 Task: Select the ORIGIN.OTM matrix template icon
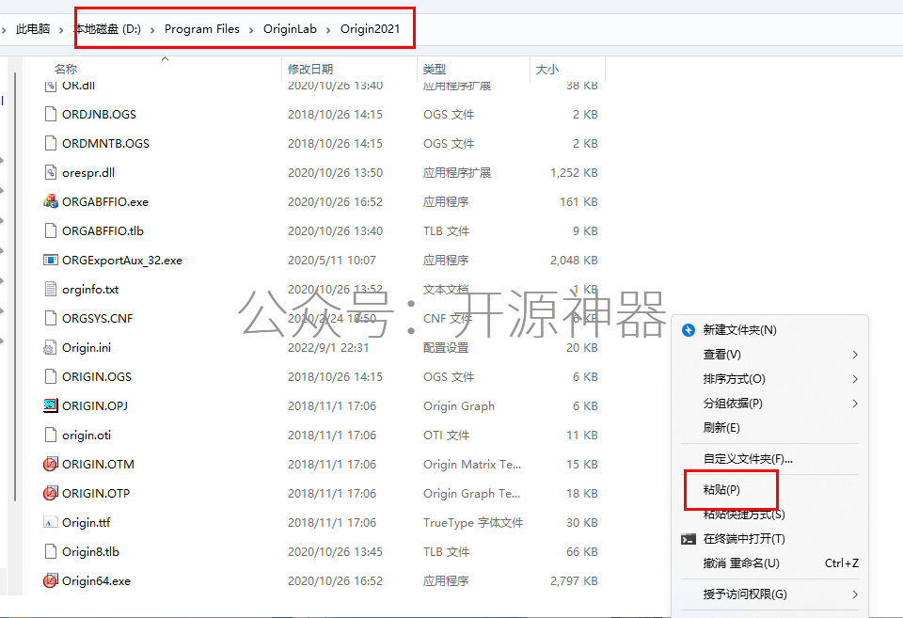pos(51,465)
